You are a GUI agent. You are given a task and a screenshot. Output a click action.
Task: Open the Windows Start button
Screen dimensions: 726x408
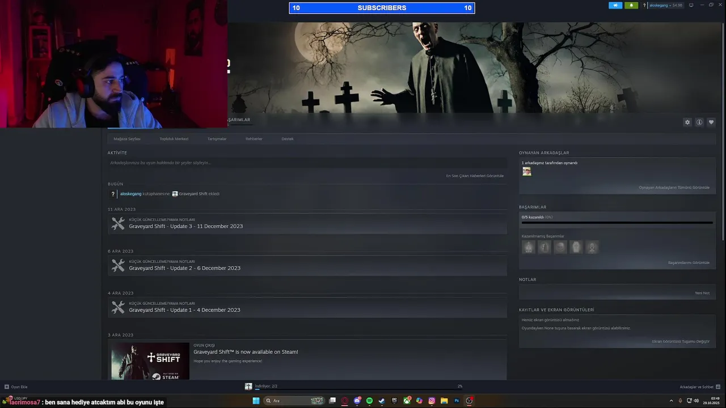point(256,401)
